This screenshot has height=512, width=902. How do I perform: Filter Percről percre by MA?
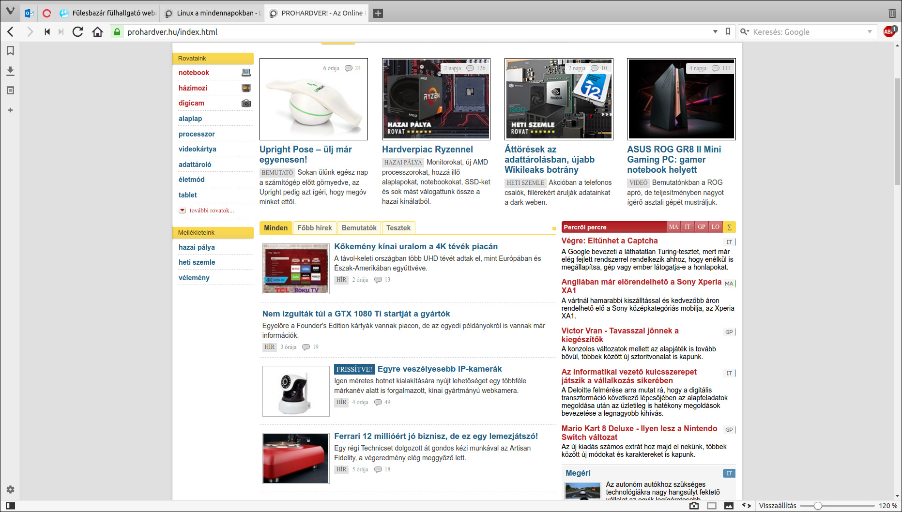673,227
